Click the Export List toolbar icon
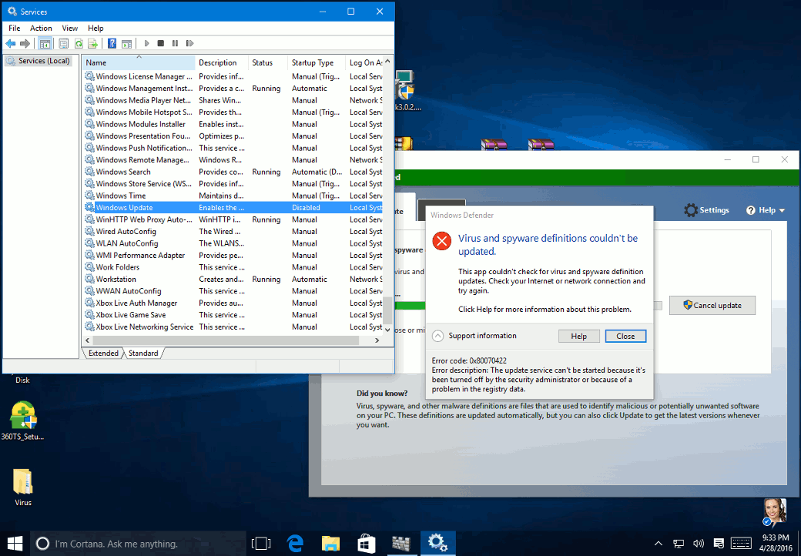 tap(92, 43)
